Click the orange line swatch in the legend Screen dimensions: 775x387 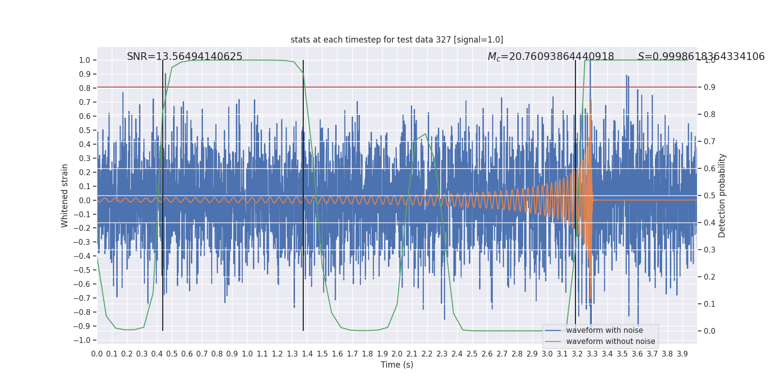coord(553,342)
